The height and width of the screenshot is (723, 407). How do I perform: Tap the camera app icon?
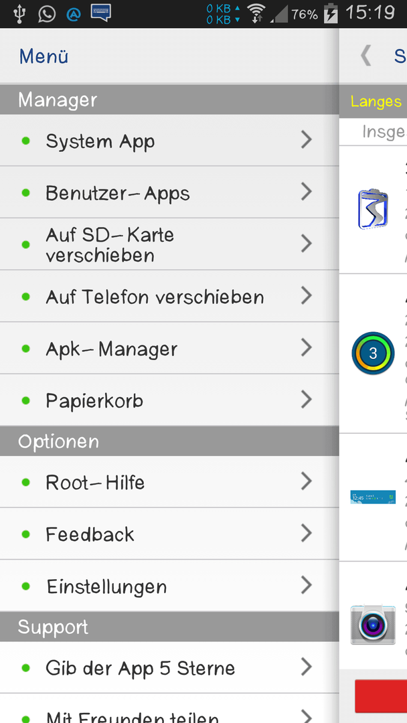(x=373, y=625)
